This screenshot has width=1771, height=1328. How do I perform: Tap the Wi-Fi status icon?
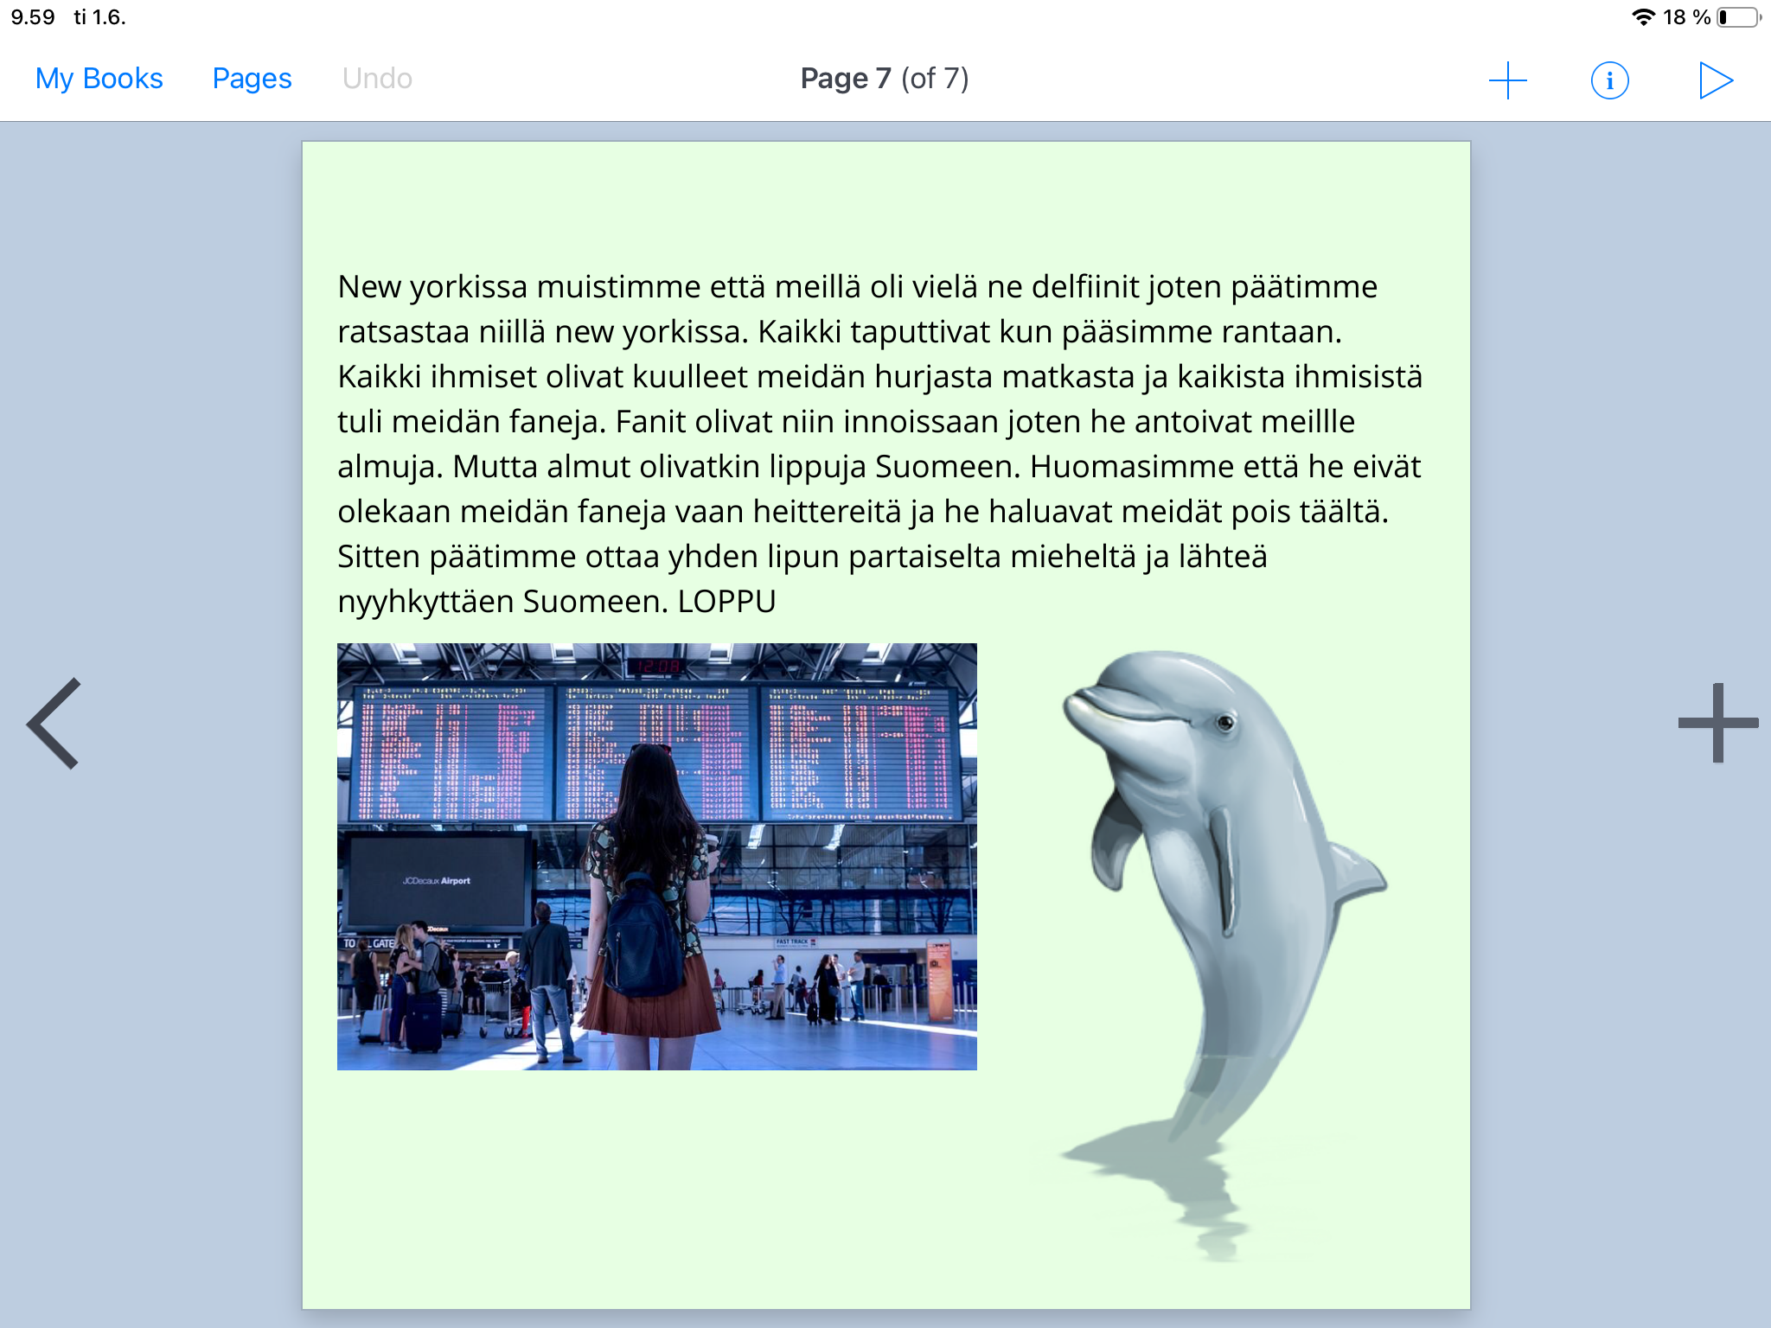[1642, 17]
